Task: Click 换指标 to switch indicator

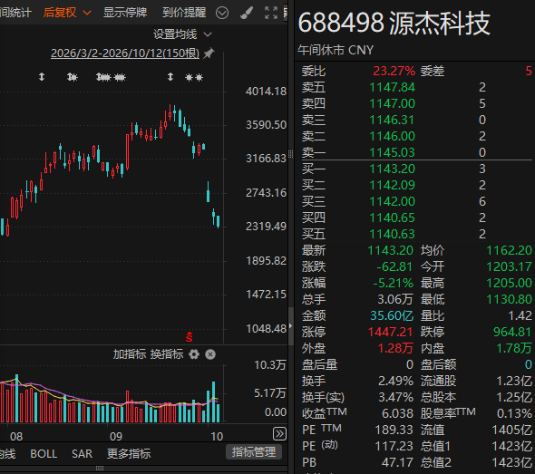Action: tap(167, 354)
